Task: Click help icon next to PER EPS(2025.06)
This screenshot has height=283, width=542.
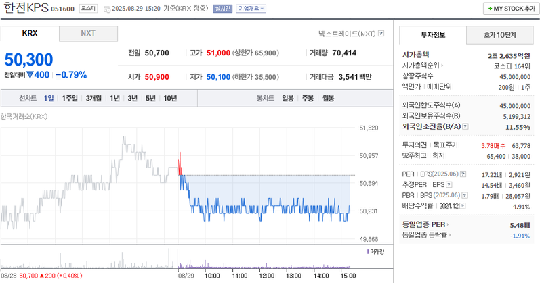Action: tap(463, 174)
